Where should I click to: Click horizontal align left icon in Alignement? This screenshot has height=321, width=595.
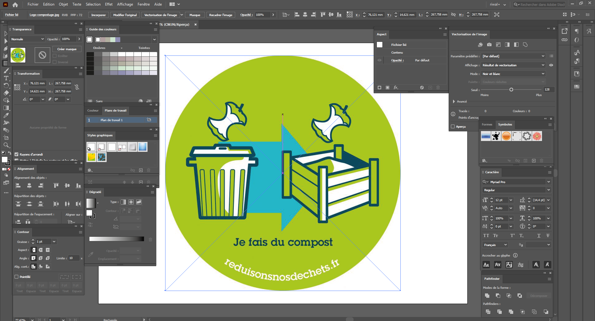tap(18, 186)
